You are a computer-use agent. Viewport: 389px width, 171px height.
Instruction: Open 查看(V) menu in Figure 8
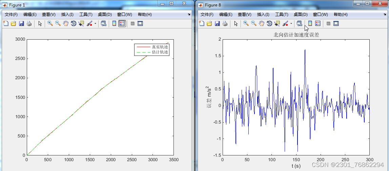244,15
